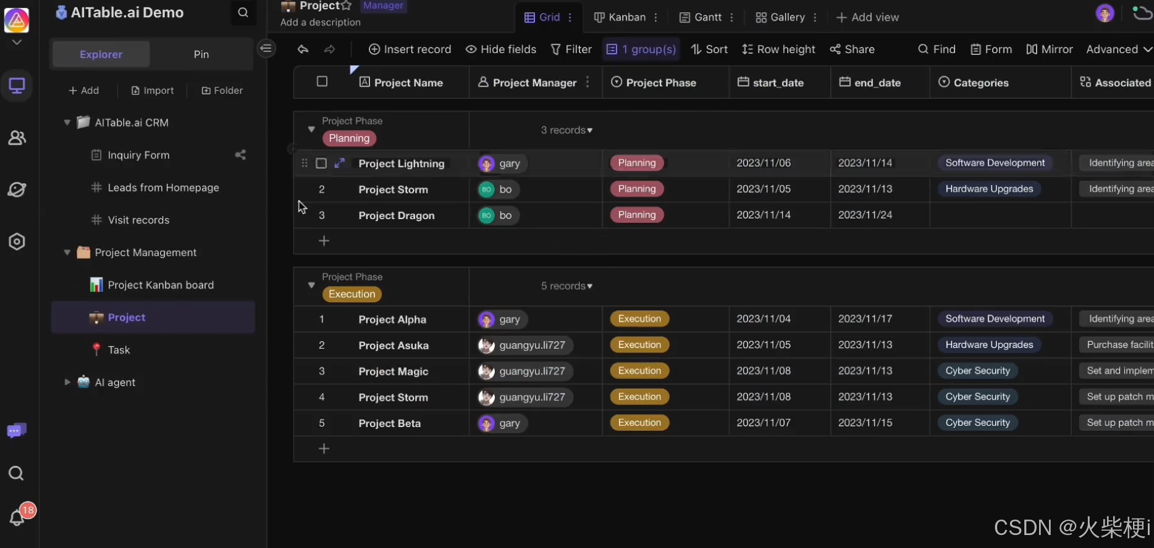This screenshot has height=548, width=1154.
Task: Toggle Hide fields
Action: [x=501, y=49]
